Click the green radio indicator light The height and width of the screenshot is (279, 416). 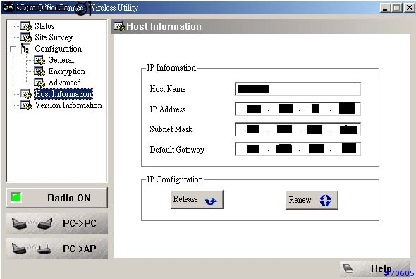tap(16, 198)
